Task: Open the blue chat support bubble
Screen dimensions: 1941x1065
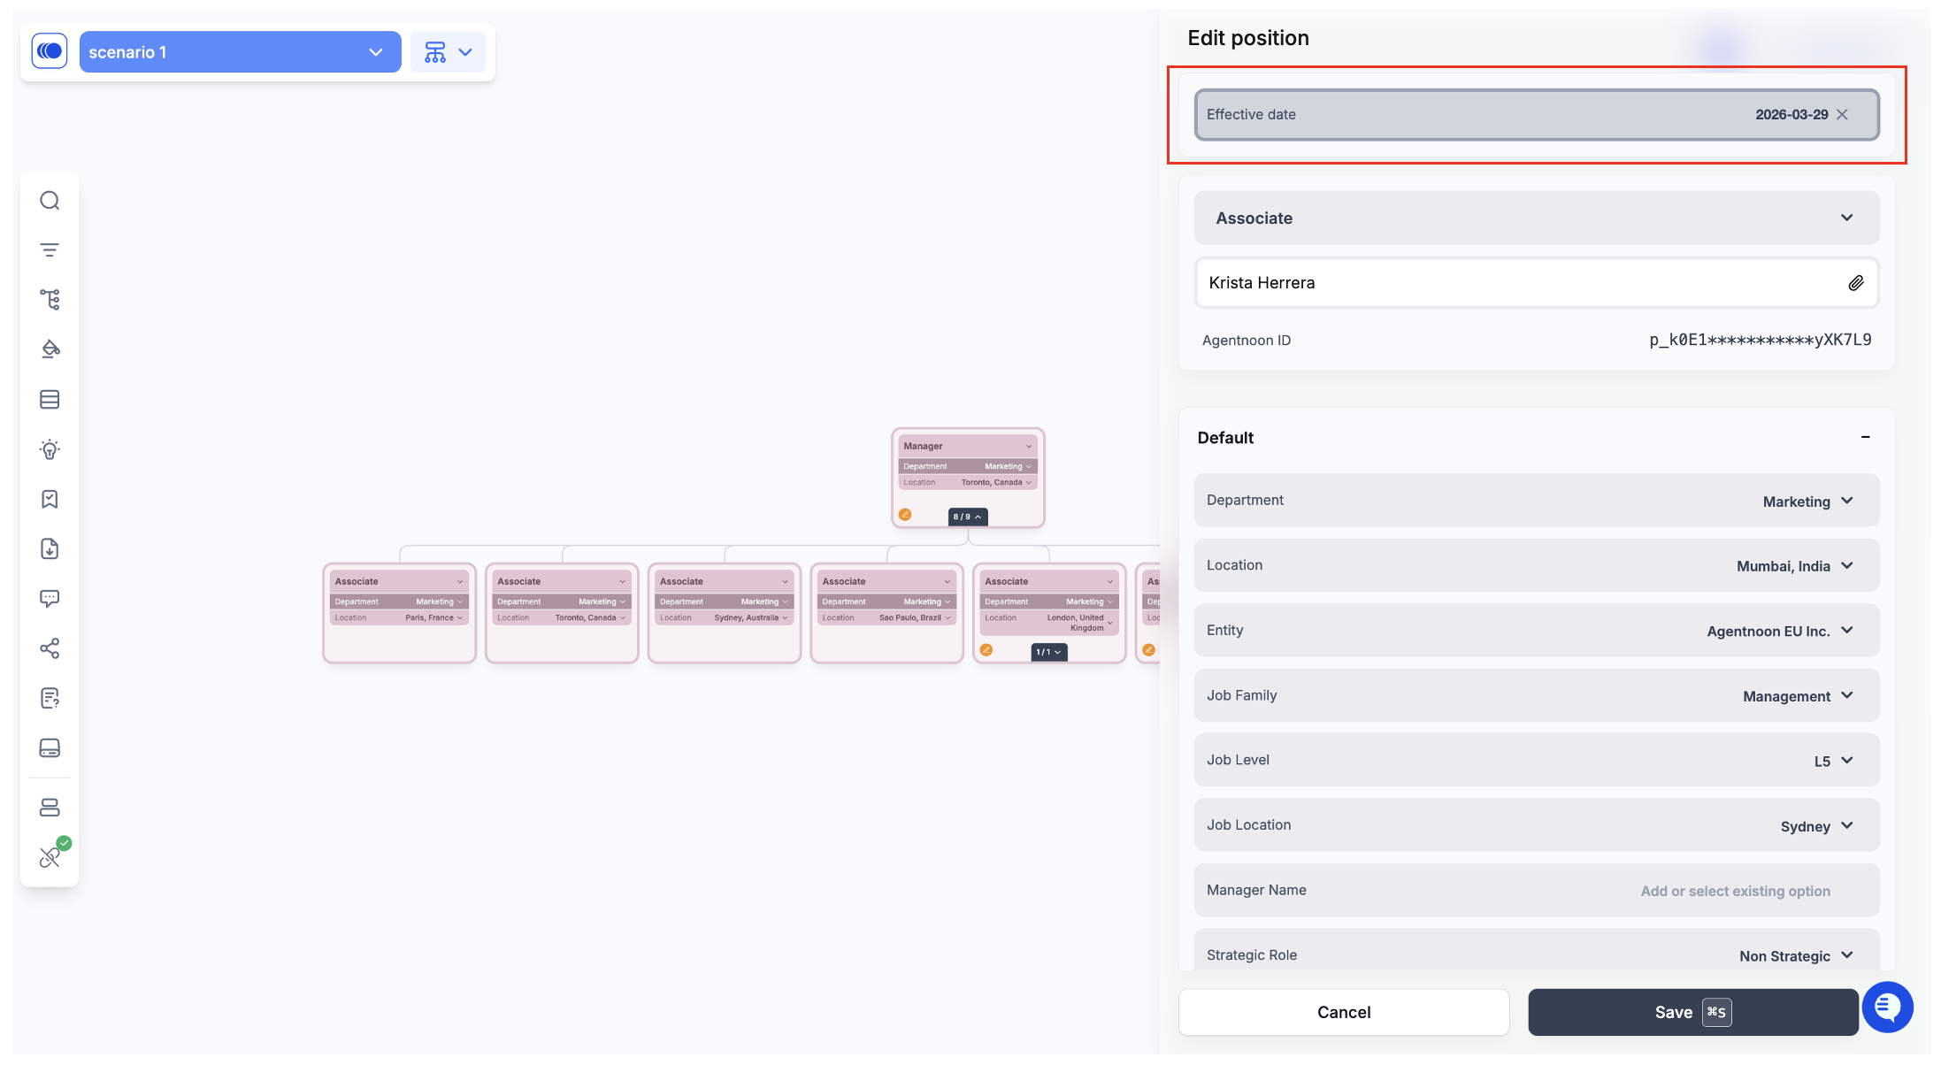Action: (1886, 1007)
